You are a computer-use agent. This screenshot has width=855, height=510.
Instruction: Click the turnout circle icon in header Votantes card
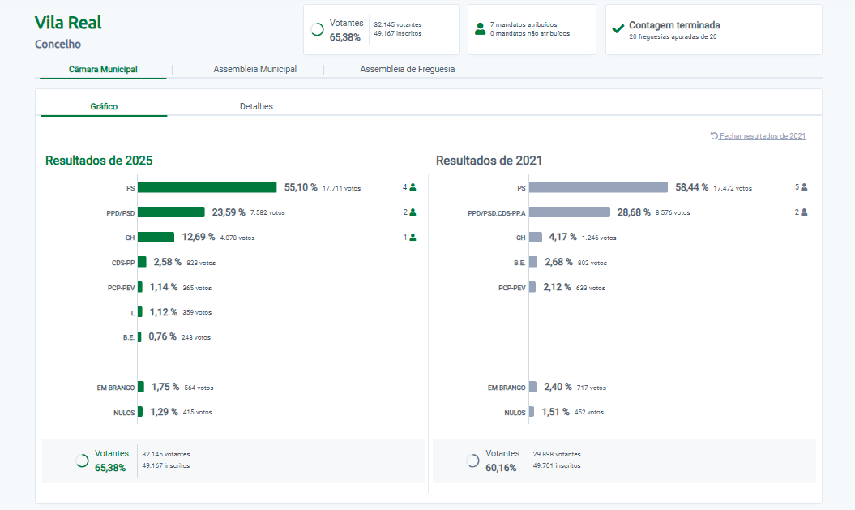318,29
